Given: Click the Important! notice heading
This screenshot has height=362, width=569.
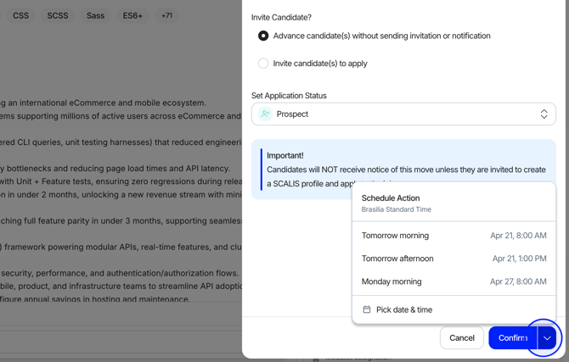Looking at the screenshot, I should (x=285, y=155).
